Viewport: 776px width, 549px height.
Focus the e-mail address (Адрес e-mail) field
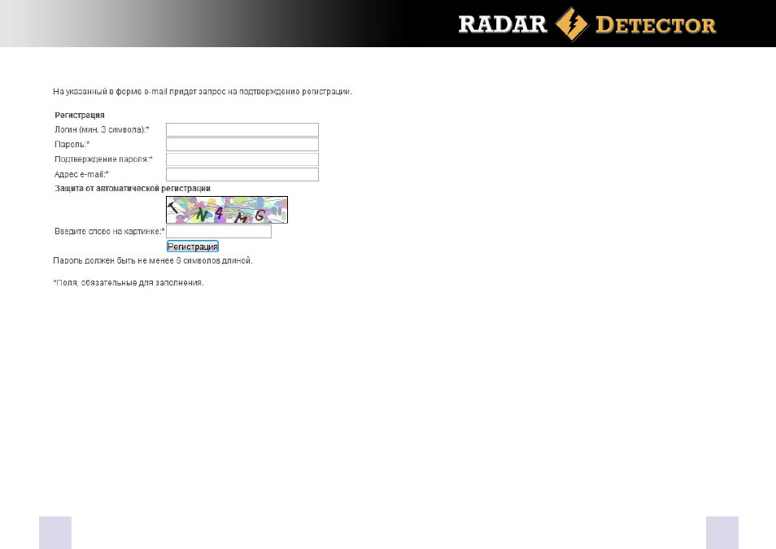coord(242,174)
